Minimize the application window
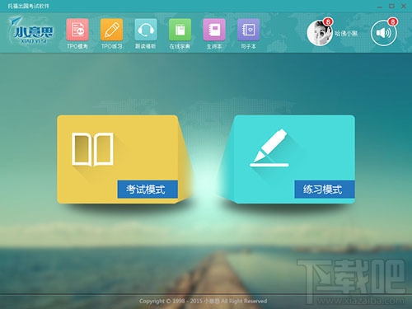412x309 pixels. 380,7
